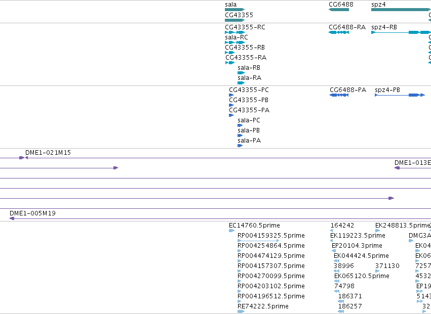Click EST label RP004196512.5prime
431x314 pixels.
tap(271, 296)
